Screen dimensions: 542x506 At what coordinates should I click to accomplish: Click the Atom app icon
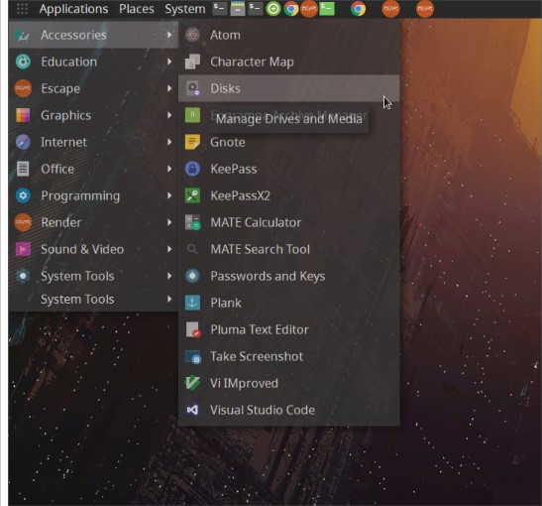[x=192, y=35]
